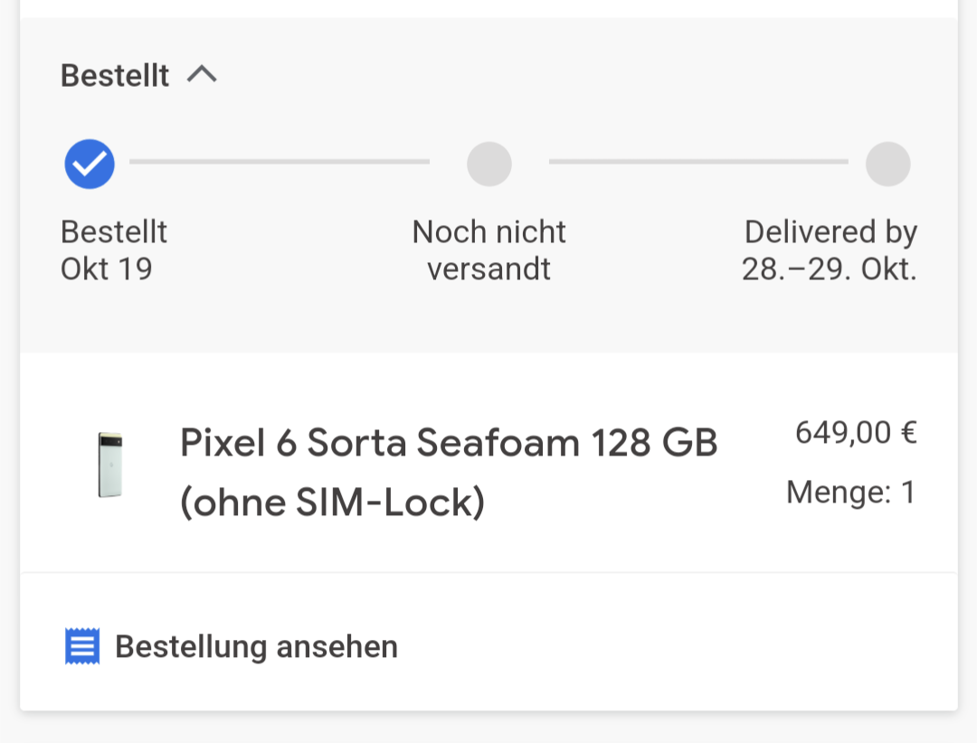Click the Noch nicht versandt step label
This screenshot has height=743, width=977.
pos(489,250)
